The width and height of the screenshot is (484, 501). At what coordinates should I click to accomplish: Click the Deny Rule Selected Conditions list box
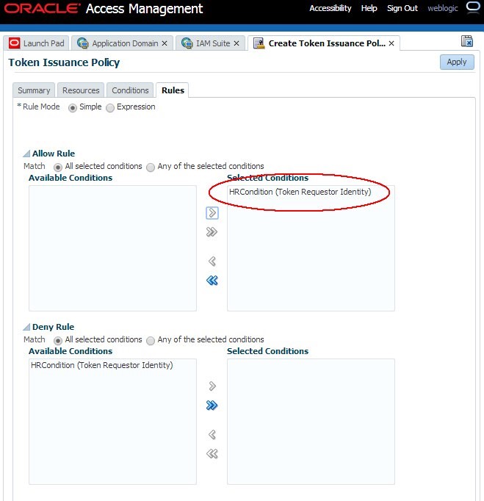coord(311,422)
